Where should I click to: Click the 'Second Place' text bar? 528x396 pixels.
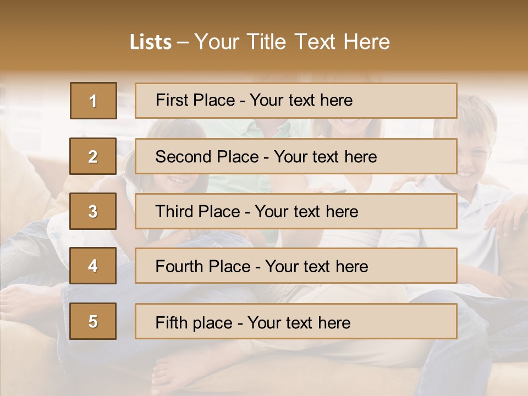(x=296, y=156)
